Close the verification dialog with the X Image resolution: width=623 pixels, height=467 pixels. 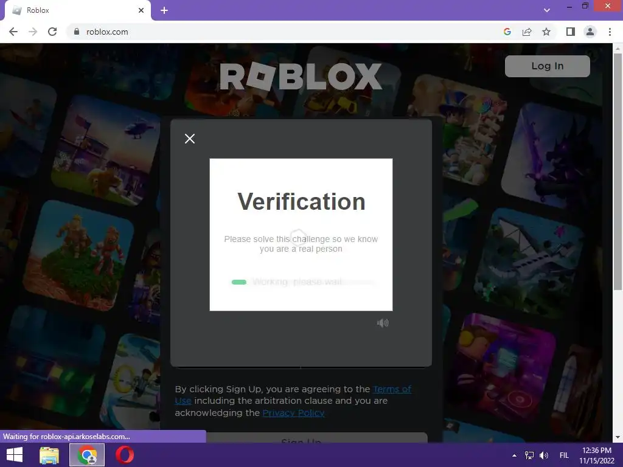point(190,139)
